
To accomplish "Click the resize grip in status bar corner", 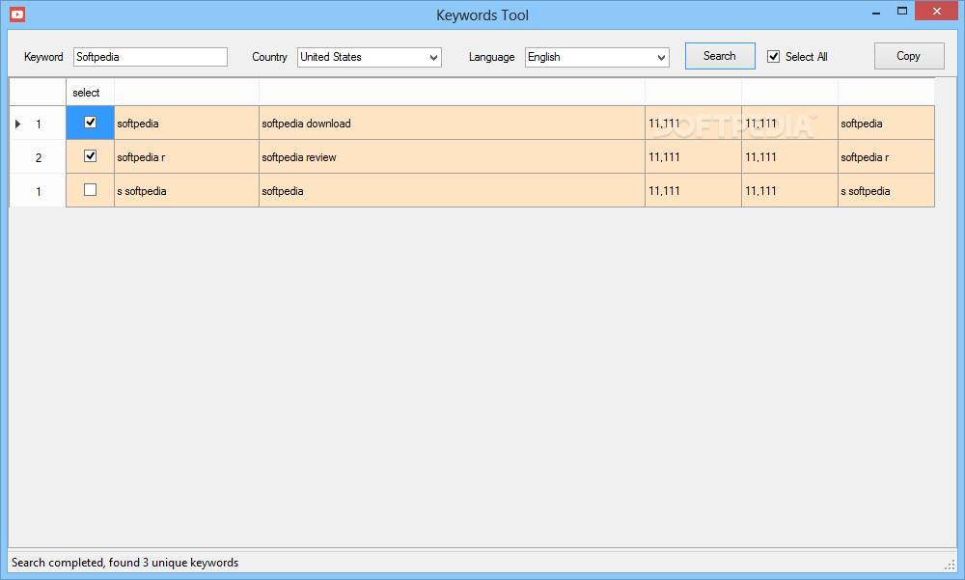I will click(951, 564).
